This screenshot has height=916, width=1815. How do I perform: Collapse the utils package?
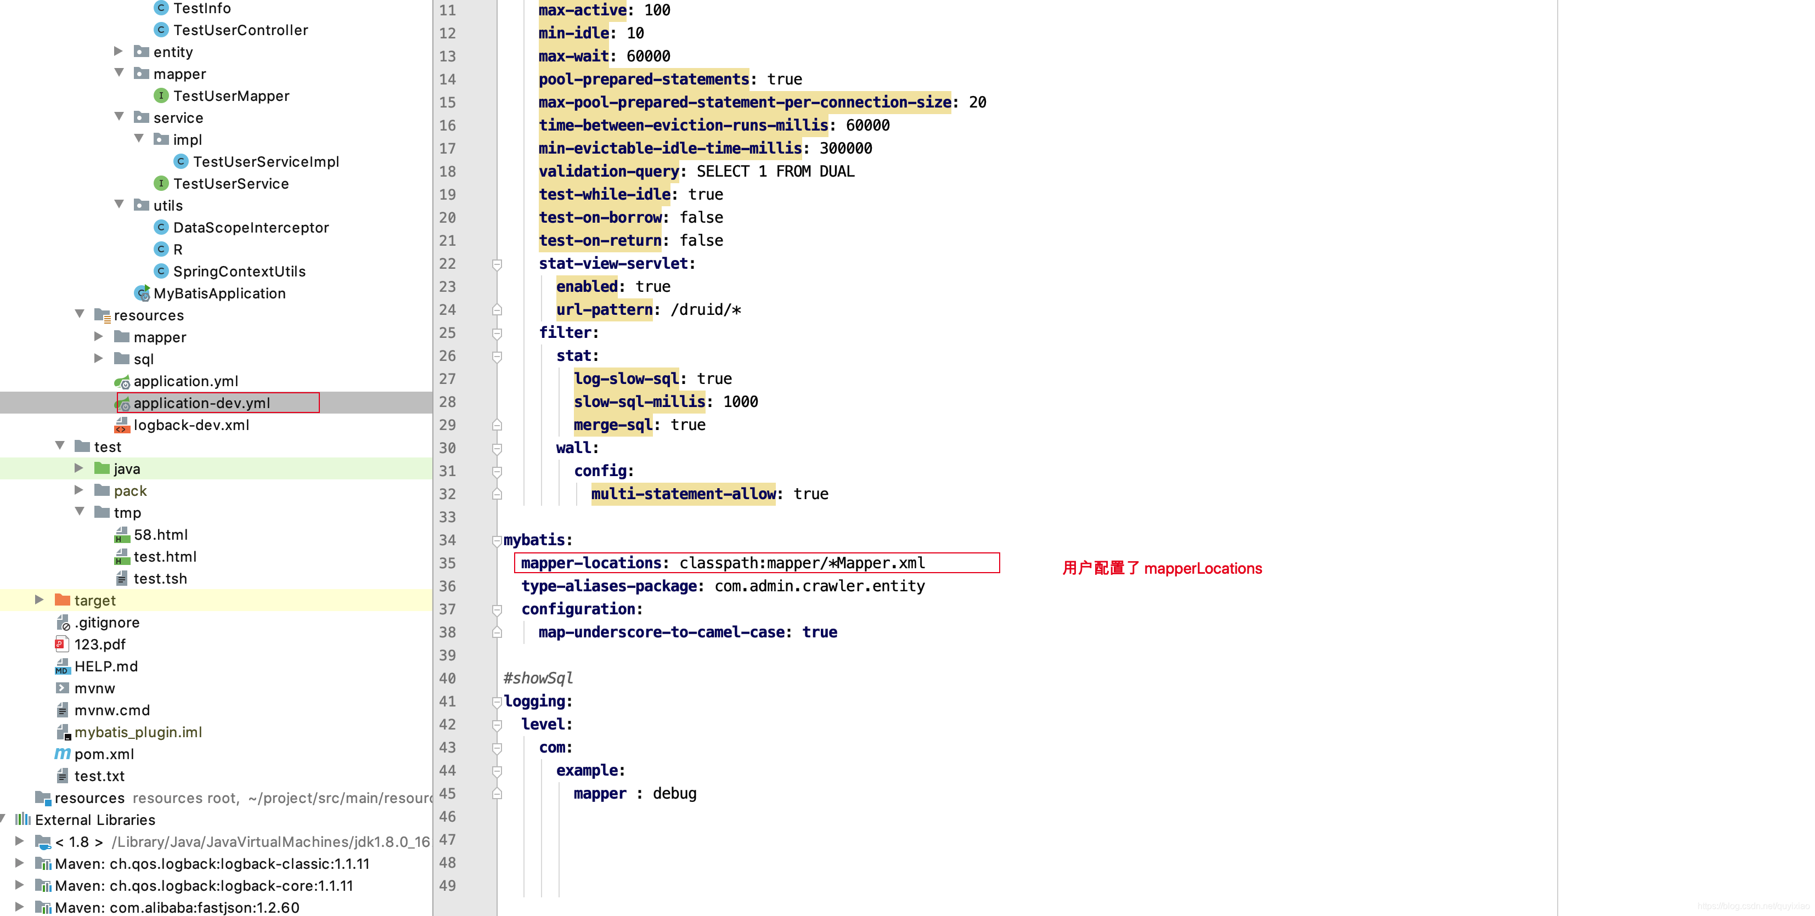119,205
